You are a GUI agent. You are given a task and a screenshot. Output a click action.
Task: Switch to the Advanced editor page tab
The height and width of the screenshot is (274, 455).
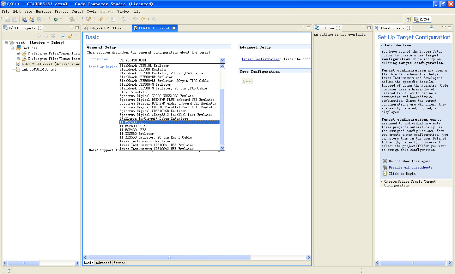[104, 263]
